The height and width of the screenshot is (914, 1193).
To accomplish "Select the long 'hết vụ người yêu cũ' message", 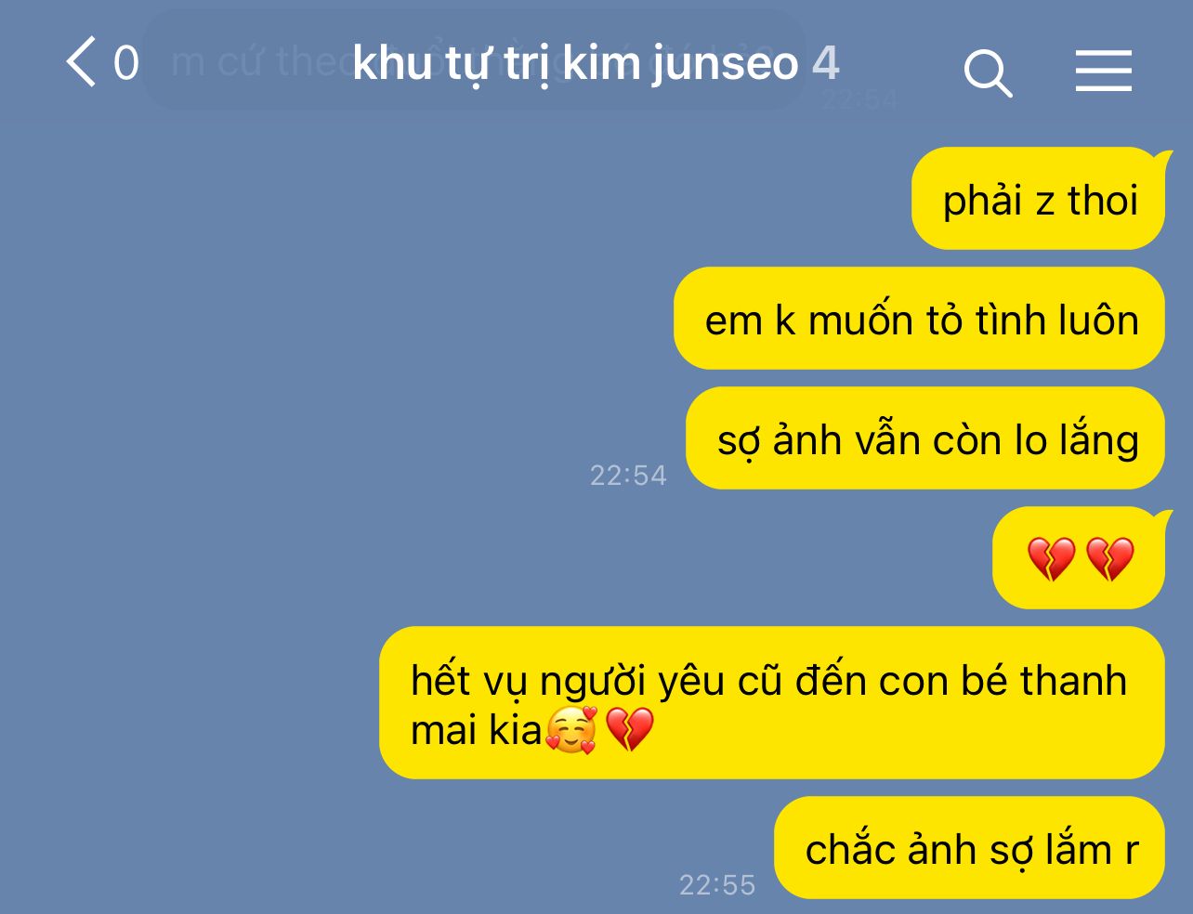I will click(x=772, y=703).
